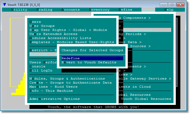Expand the Periods submenu

tap(132, 34)
